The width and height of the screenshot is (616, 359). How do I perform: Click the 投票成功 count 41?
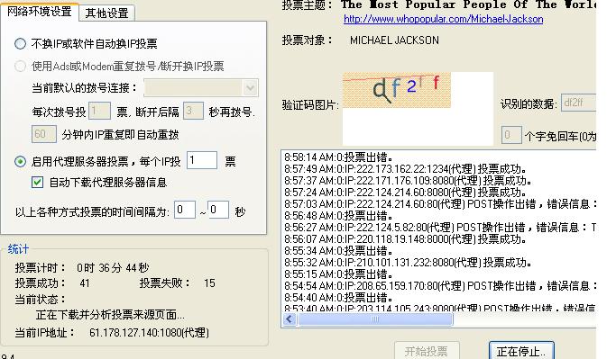coord(85,283)
